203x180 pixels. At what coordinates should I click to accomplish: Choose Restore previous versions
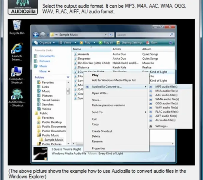pyautogui.click(x=108, y=105)
